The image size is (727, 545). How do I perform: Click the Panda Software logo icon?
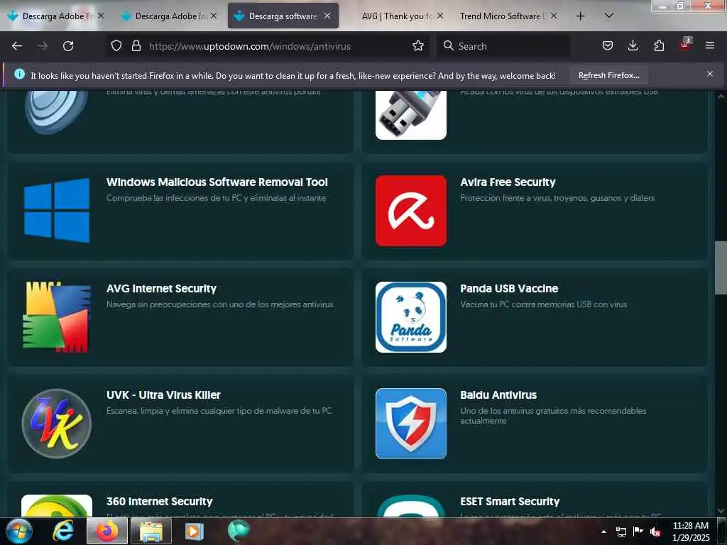pyautogui.click(x=411, y=317)
